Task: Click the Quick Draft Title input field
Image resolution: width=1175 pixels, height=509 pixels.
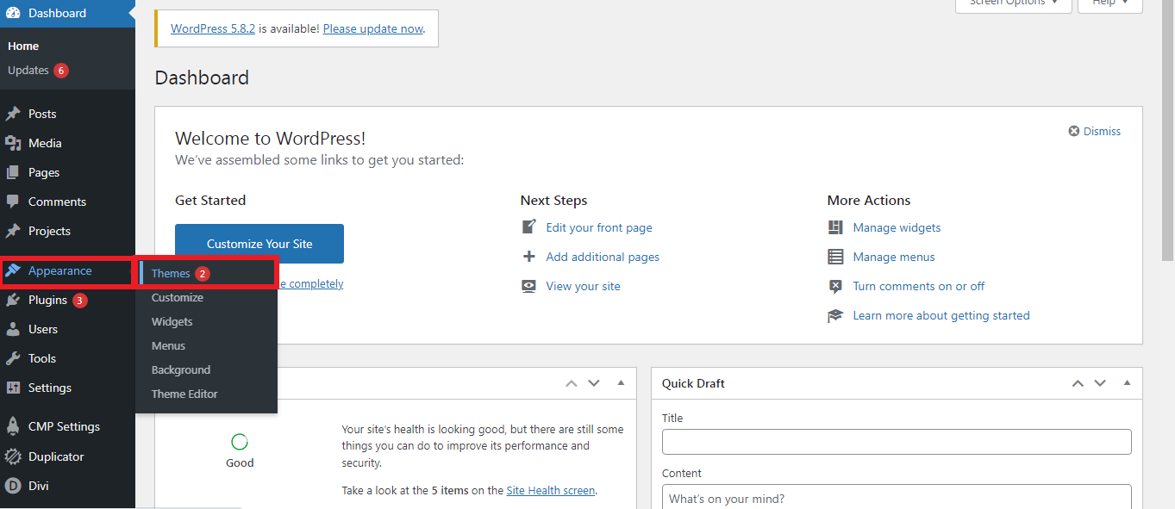Action: [x=897, y=442]
